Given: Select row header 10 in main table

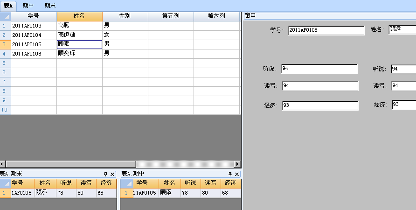Looking at the screenshot, I should coord(5,110).
